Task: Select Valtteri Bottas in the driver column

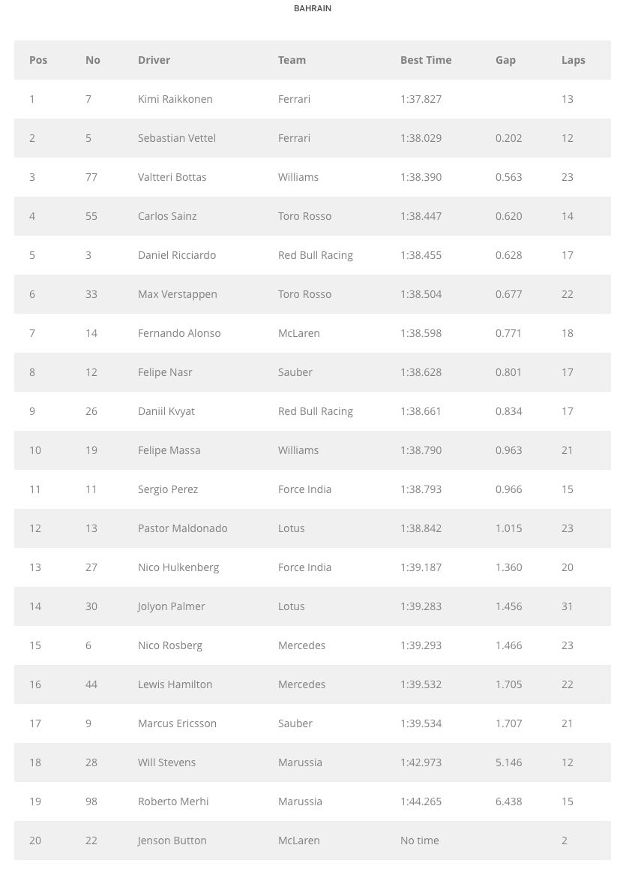Action: [172, 177]
